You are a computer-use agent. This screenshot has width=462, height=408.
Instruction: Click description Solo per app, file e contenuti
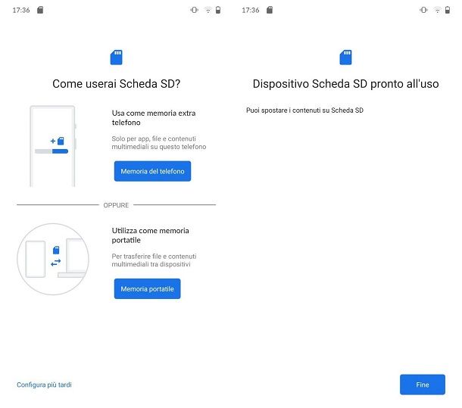click(x=159, y=142)
